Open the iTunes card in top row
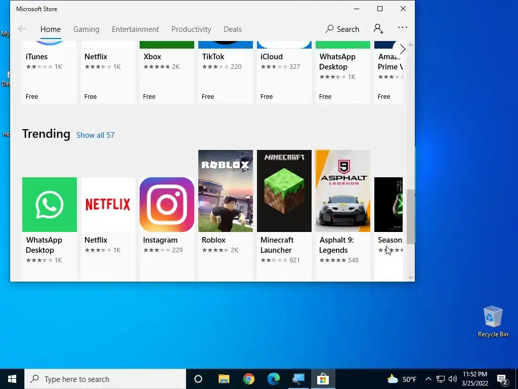This screenshot has width=518, height=389. (x=49, y=72)
